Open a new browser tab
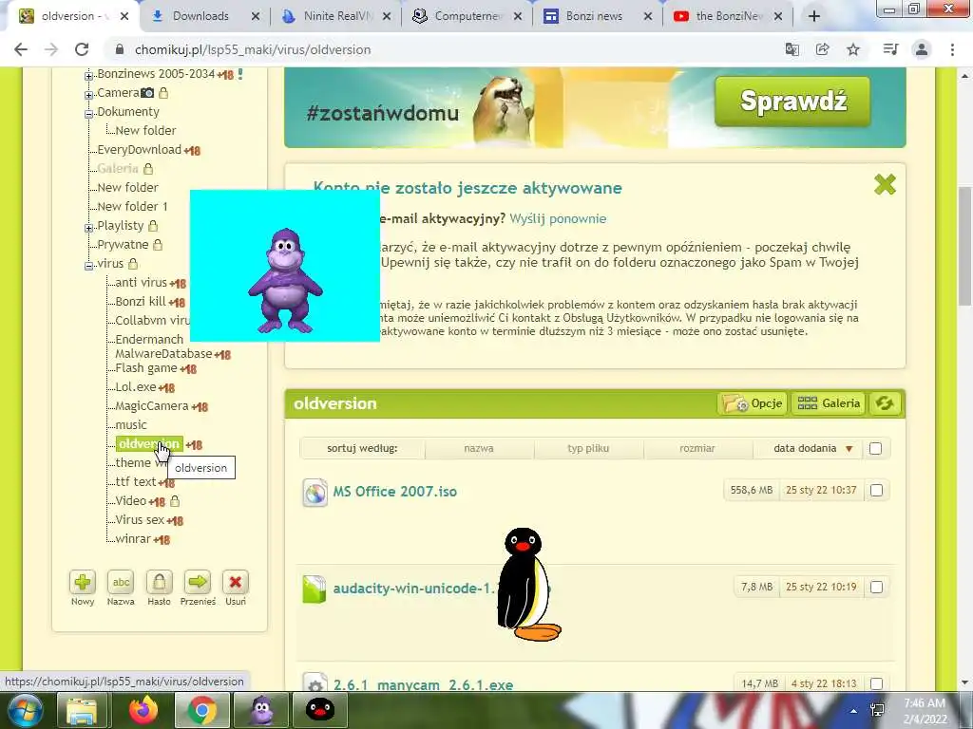Image resolution: width=973 pixels, height=729 pixels. 814,16
